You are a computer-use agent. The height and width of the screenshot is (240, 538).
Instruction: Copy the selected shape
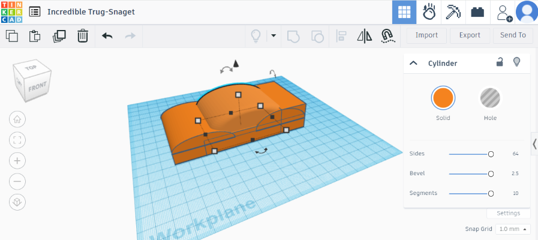pos(12,36)
